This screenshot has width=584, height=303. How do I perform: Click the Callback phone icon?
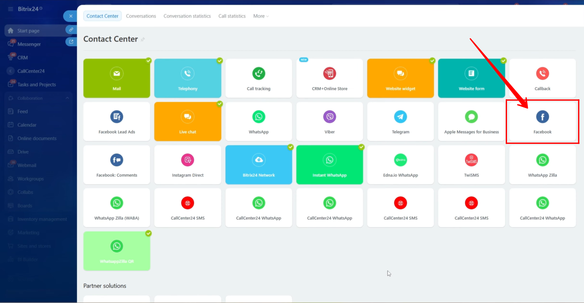pos(542,73)
